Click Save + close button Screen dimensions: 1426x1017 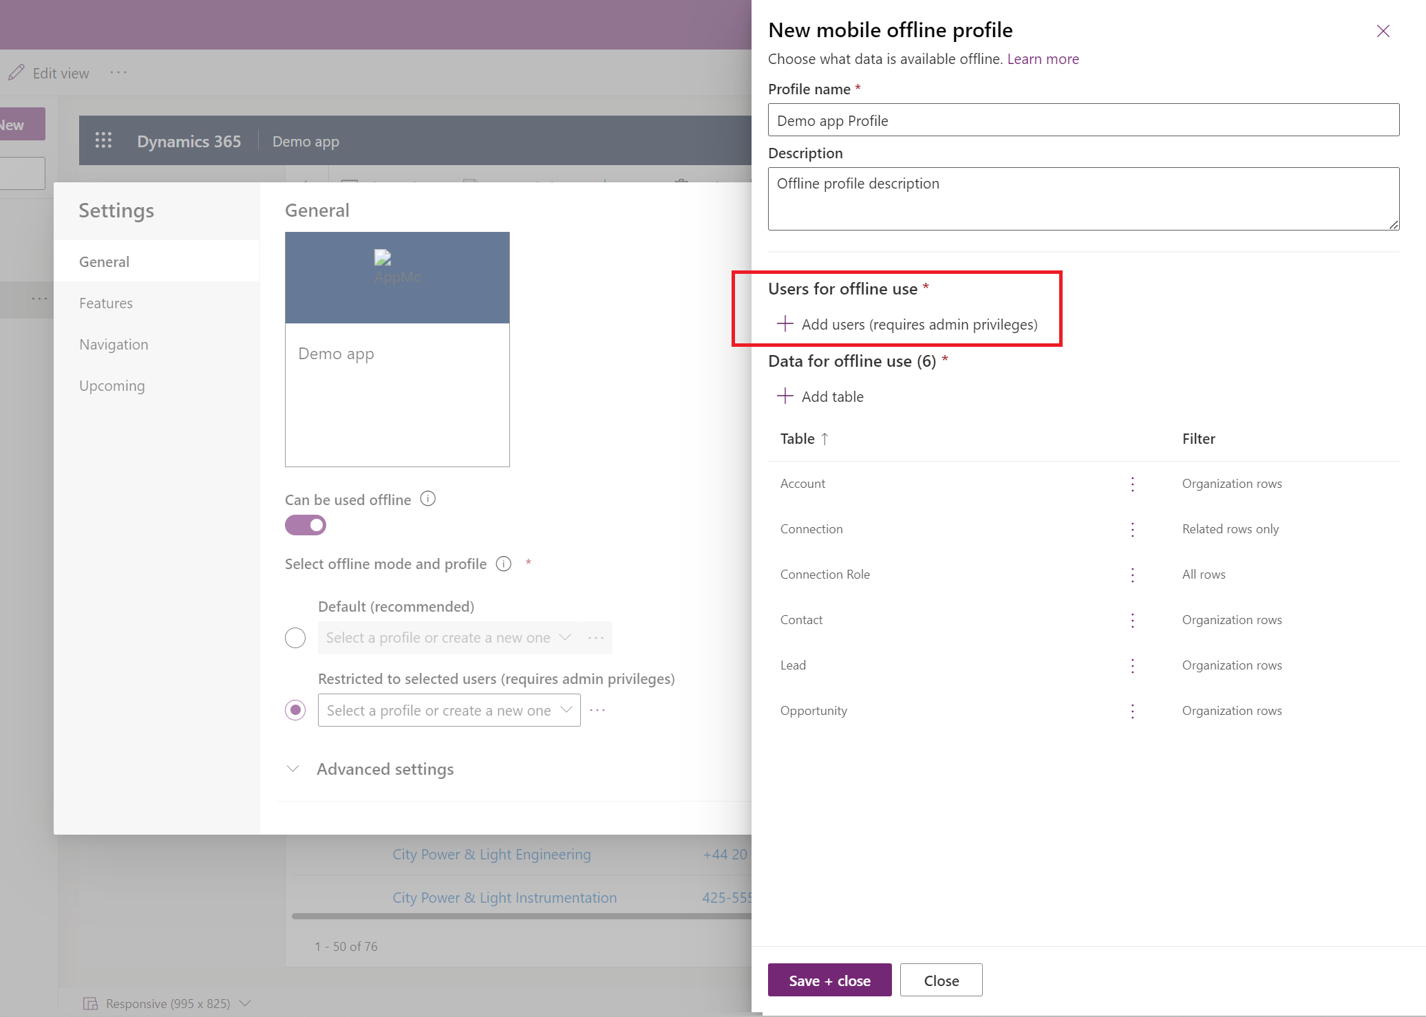829,980
